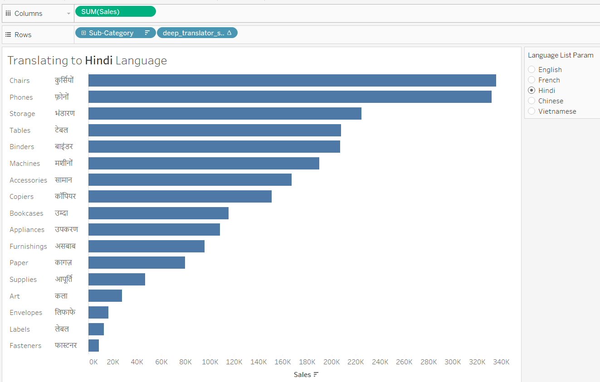Select the 'Art' row header label
600x382 pixels.
(x=15, y=296)
